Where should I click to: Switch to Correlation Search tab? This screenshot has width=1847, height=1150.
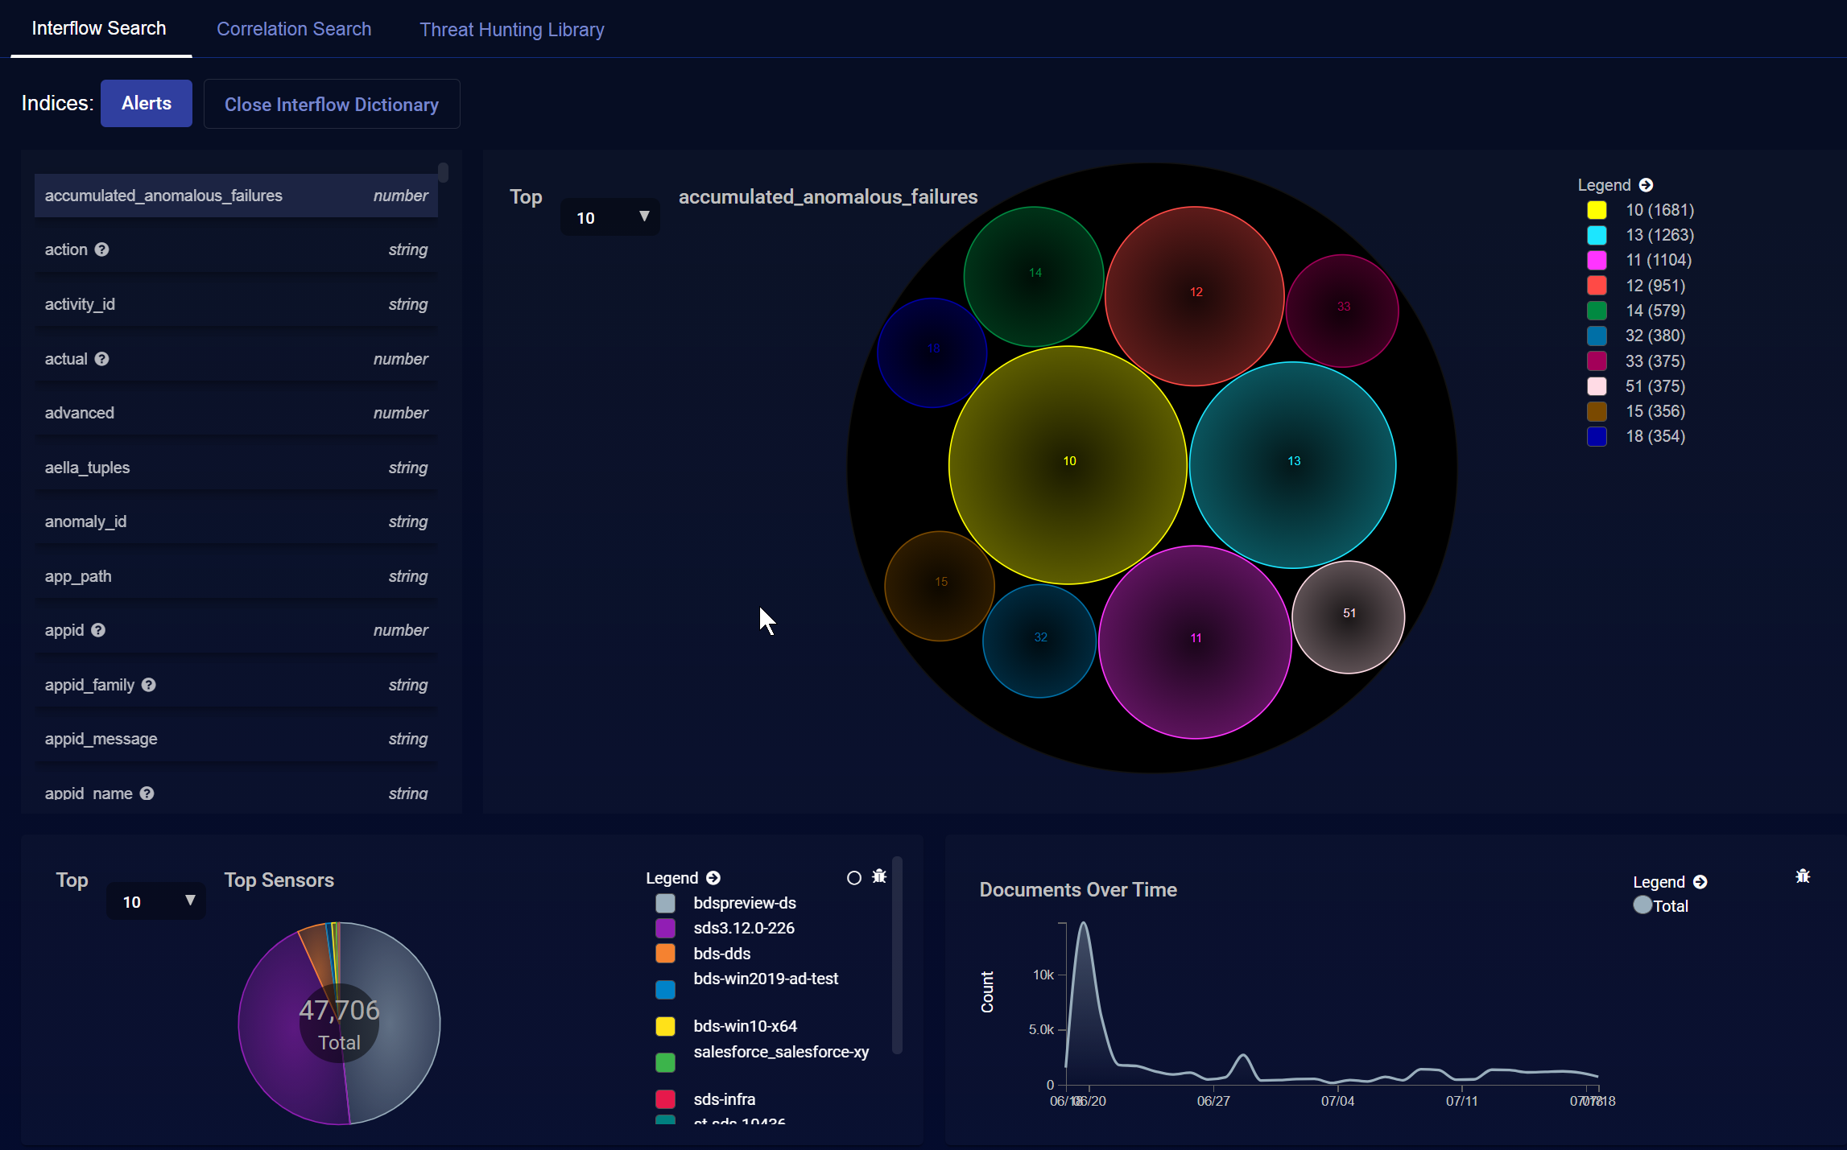294,29
